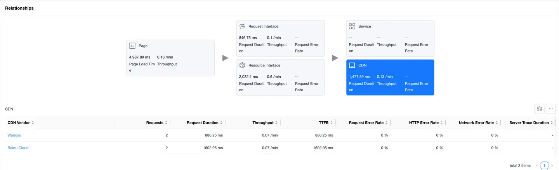Sort table by Requests column
Image resolution: width=559 pixels, height=170 pixels.
pos(166,123)
